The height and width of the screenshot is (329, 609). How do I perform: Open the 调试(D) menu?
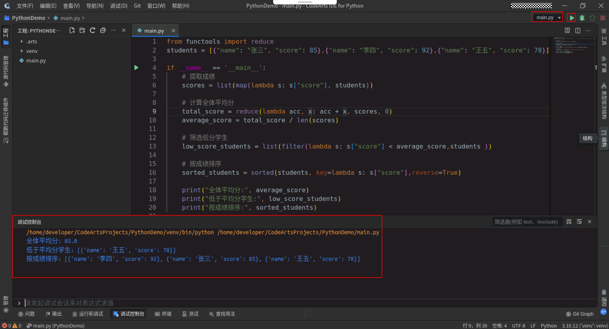click(119, 6)
